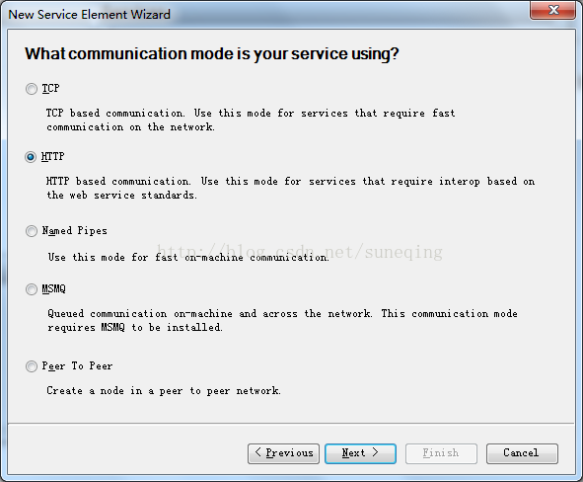
Task: Click the TCP based communication description
Action: (251, 120)
